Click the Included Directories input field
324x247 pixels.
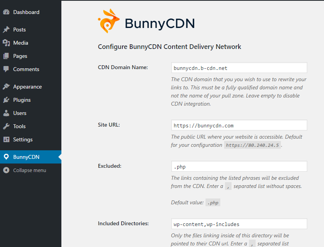tap(239, 224)
